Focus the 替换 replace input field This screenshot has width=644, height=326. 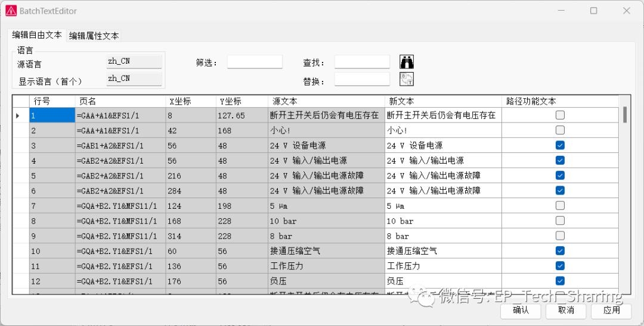coord(362,79)
